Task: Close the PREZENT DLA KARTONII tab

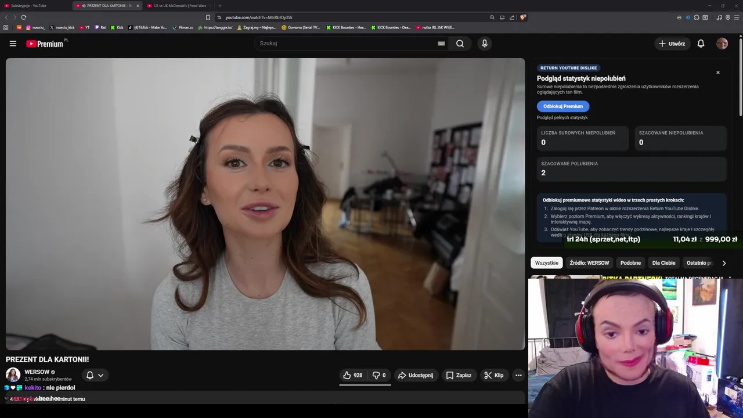Action: 138,6
